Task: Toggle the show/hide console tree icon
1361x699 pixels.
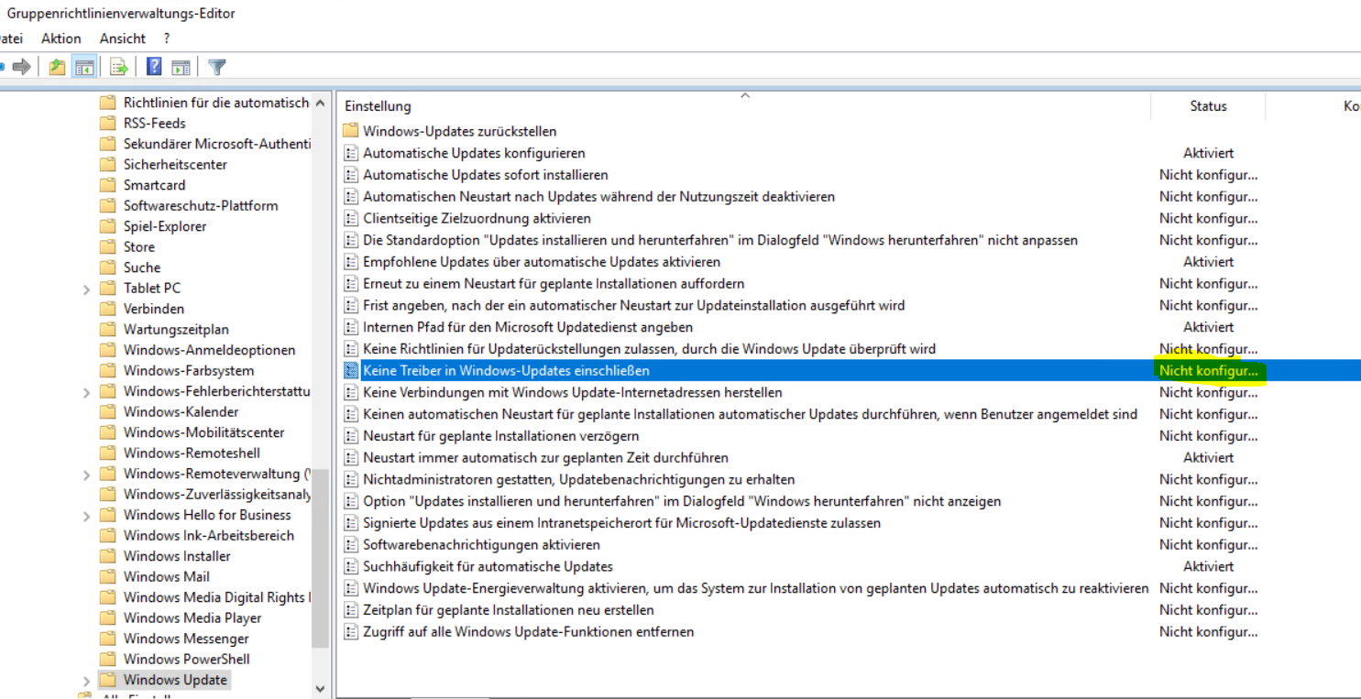Action: tap(84, 67)
